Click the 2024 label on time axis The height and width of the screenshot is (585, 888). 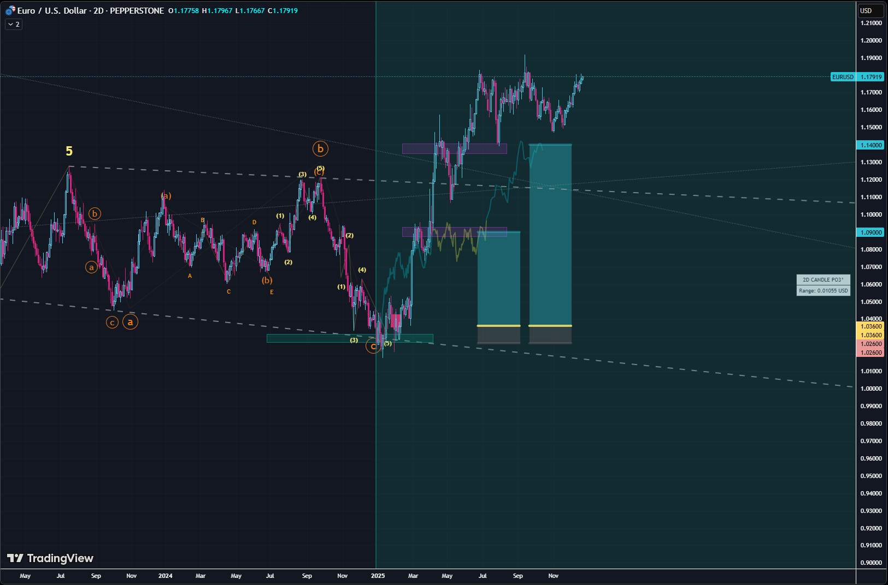[165, 576]
